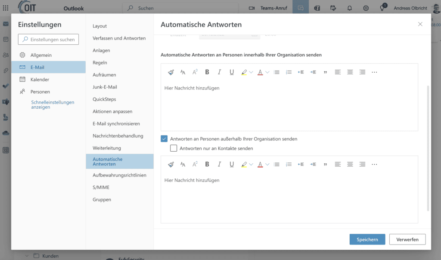This screenshot has width=441, height=260.
Task: Insert bulleted list in the upper editor
Action: [x=276, y=72]
